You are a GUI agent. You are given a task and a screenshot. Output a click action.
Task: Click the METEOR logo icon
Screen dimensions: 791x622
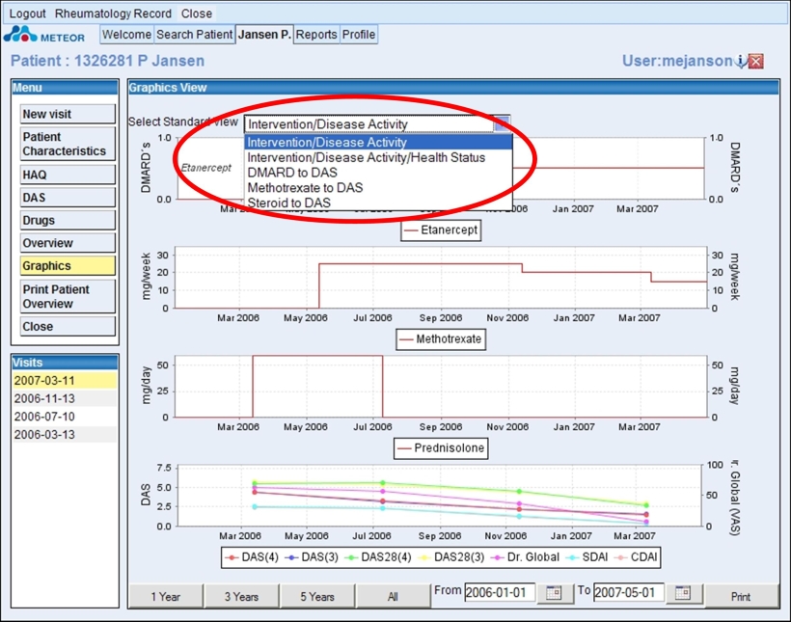[20, 35]
